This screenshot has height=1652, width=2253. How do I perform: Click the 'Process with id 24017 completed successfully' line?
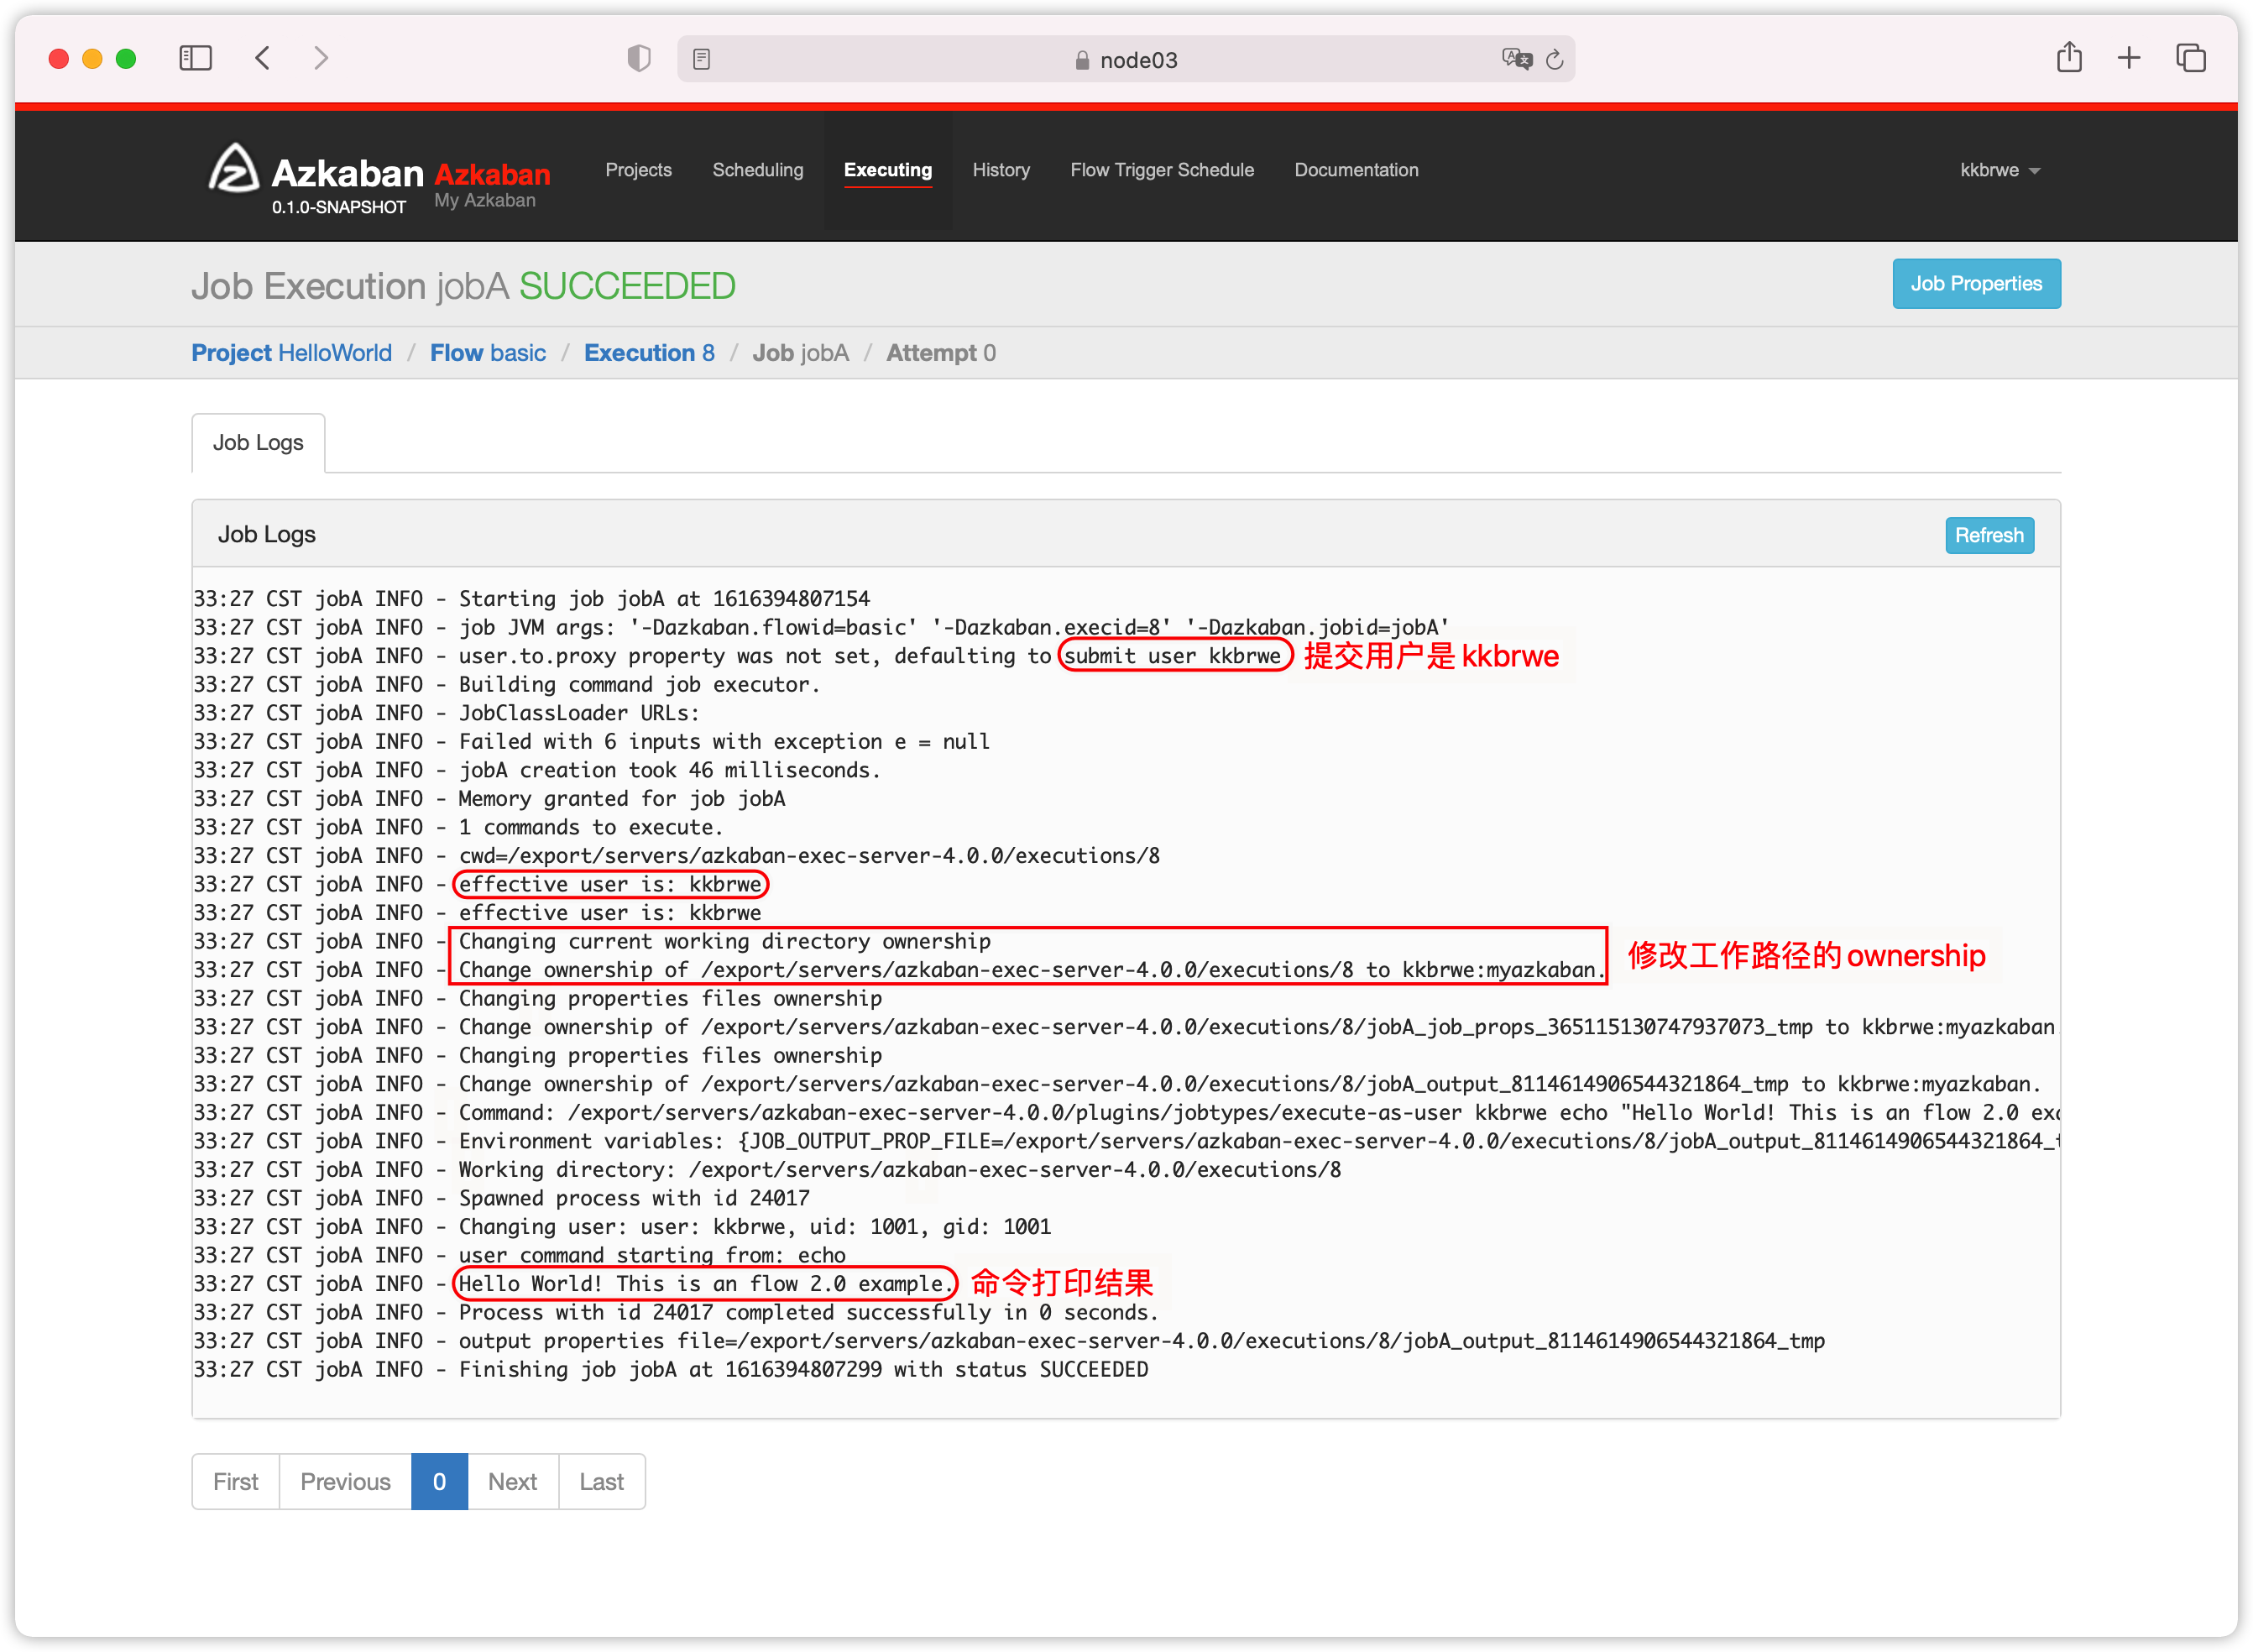(808, 1312)
